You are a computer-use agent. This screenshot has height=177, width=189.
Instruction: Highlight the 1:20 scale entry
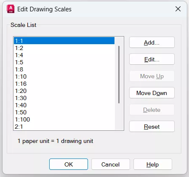[64, 91]
